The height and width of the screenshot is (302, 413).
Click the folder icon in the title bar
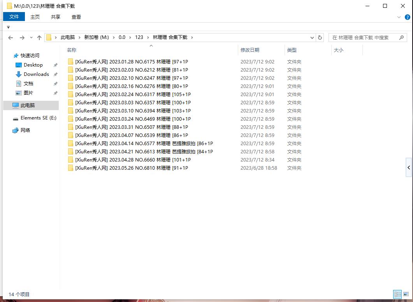click(9, 6)
